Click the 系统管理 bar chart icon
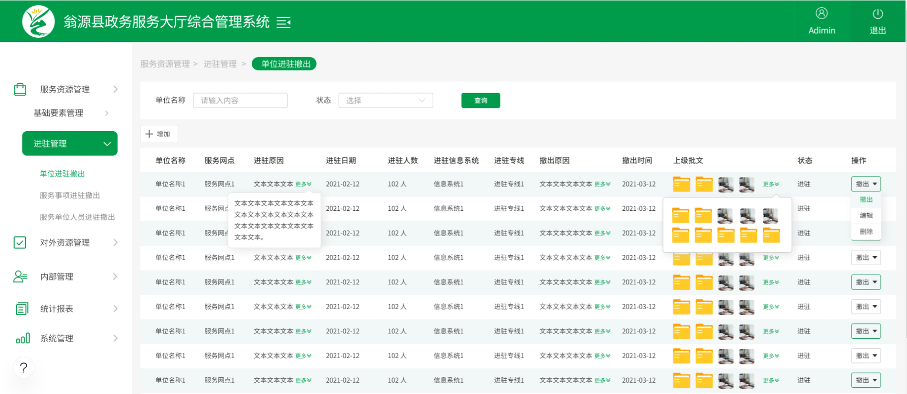This screenshot has width=907, height=394. pos(23,338)
